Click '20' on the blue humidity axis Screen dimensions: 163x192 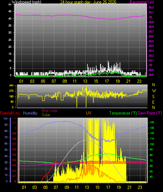point(6,169)
